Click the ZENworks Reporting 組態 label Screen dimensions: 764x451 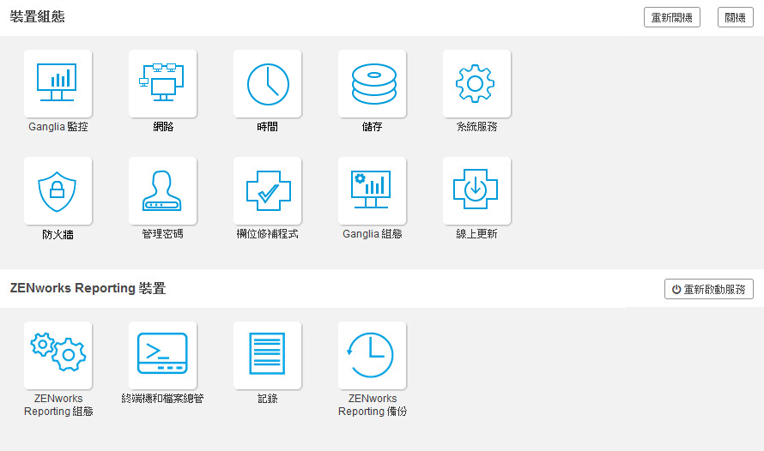tap(58, 405)
